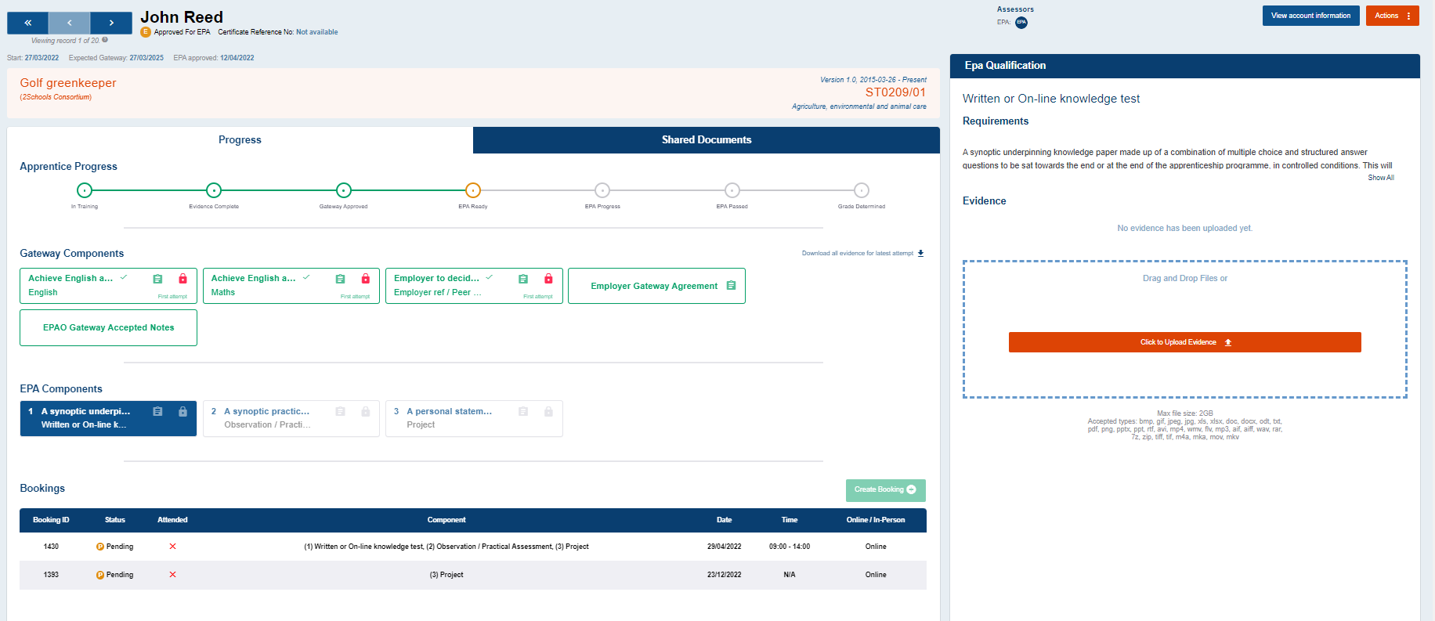Click the 29/04/2022 date cell in Bookings
Screen dimensions: 1435x621
(724, 547)
